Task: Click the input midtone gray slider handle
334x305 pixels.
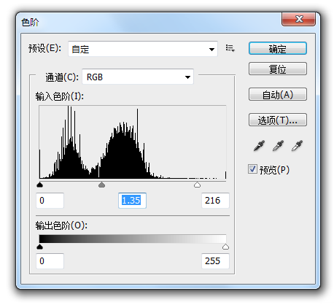Action: [x=102, y=185]
